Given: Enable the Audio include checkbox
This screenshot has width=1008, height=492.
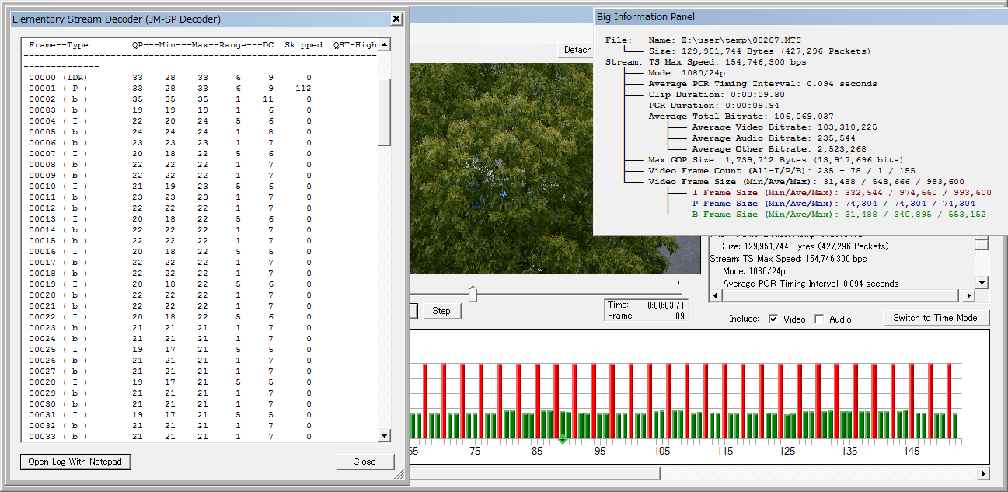Looking at the screenshot, I should 819,319.
